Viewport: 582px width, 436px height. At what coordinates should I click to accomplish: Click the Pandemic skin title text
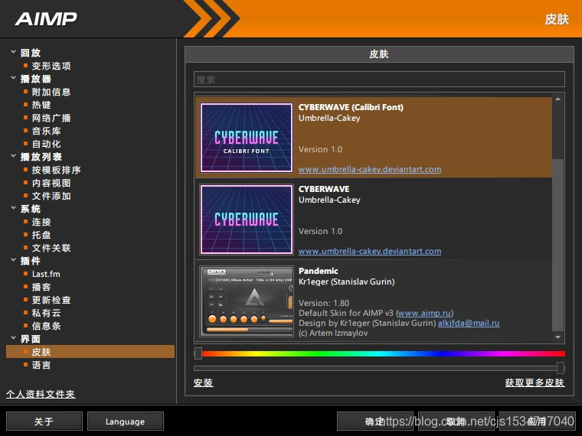click(x=318, y=271)
